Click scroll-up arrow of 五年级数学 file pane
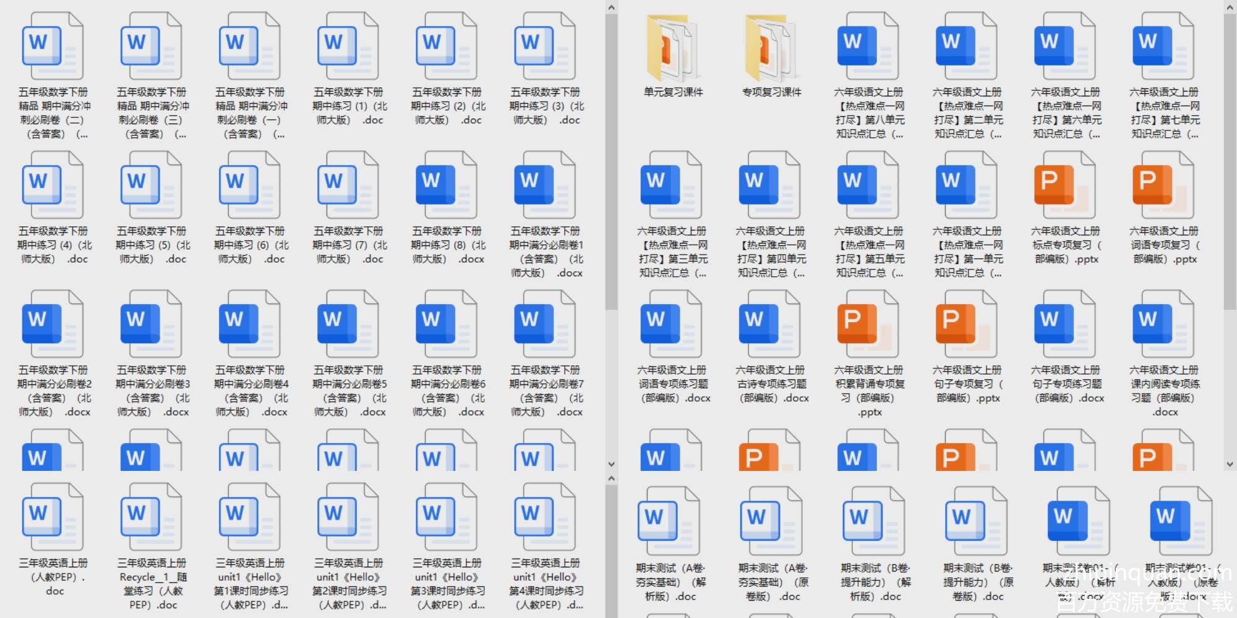Viewport: 1237px width, 618px height. click(612, 7)
